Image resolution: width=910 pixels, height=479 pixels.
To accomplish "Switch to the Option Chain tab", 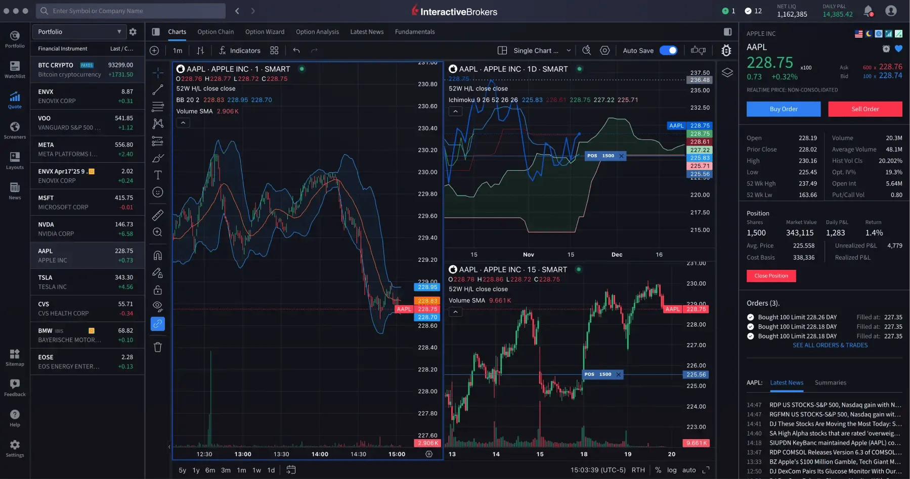I will point(215,31).
